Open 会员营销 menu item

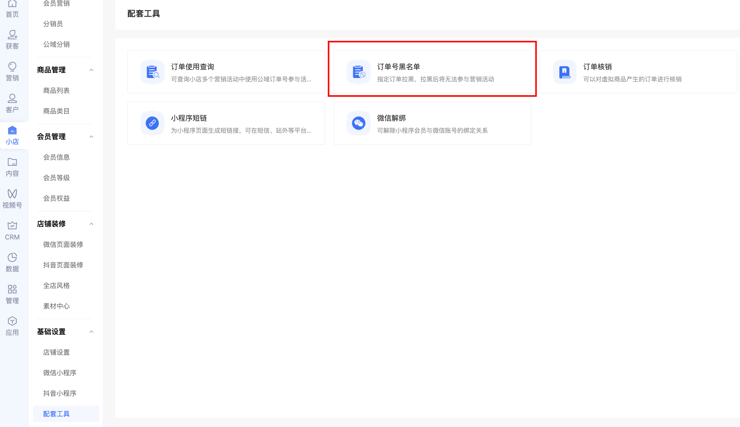point(56,4)
